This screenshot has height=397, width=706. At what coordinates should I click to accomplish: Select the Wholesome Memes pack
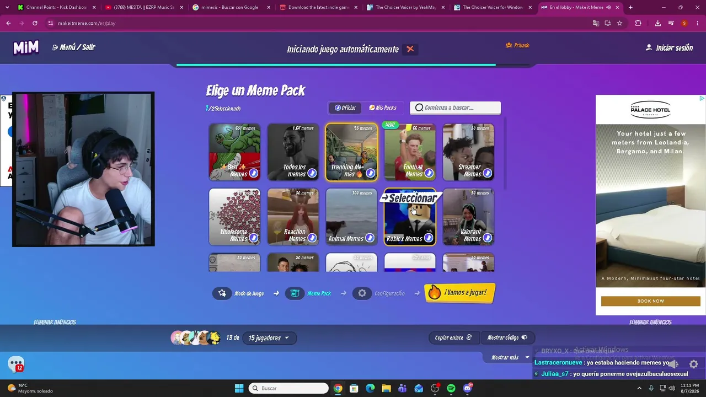point(234,217)
